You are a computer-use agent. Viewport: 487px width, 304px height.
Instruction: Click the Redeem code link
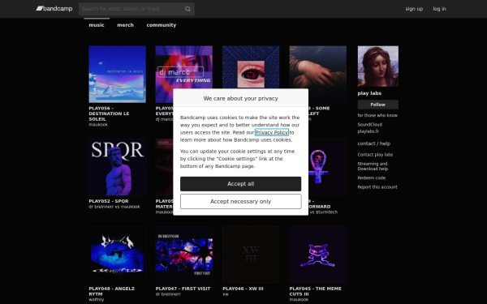(x=371, y=178)
